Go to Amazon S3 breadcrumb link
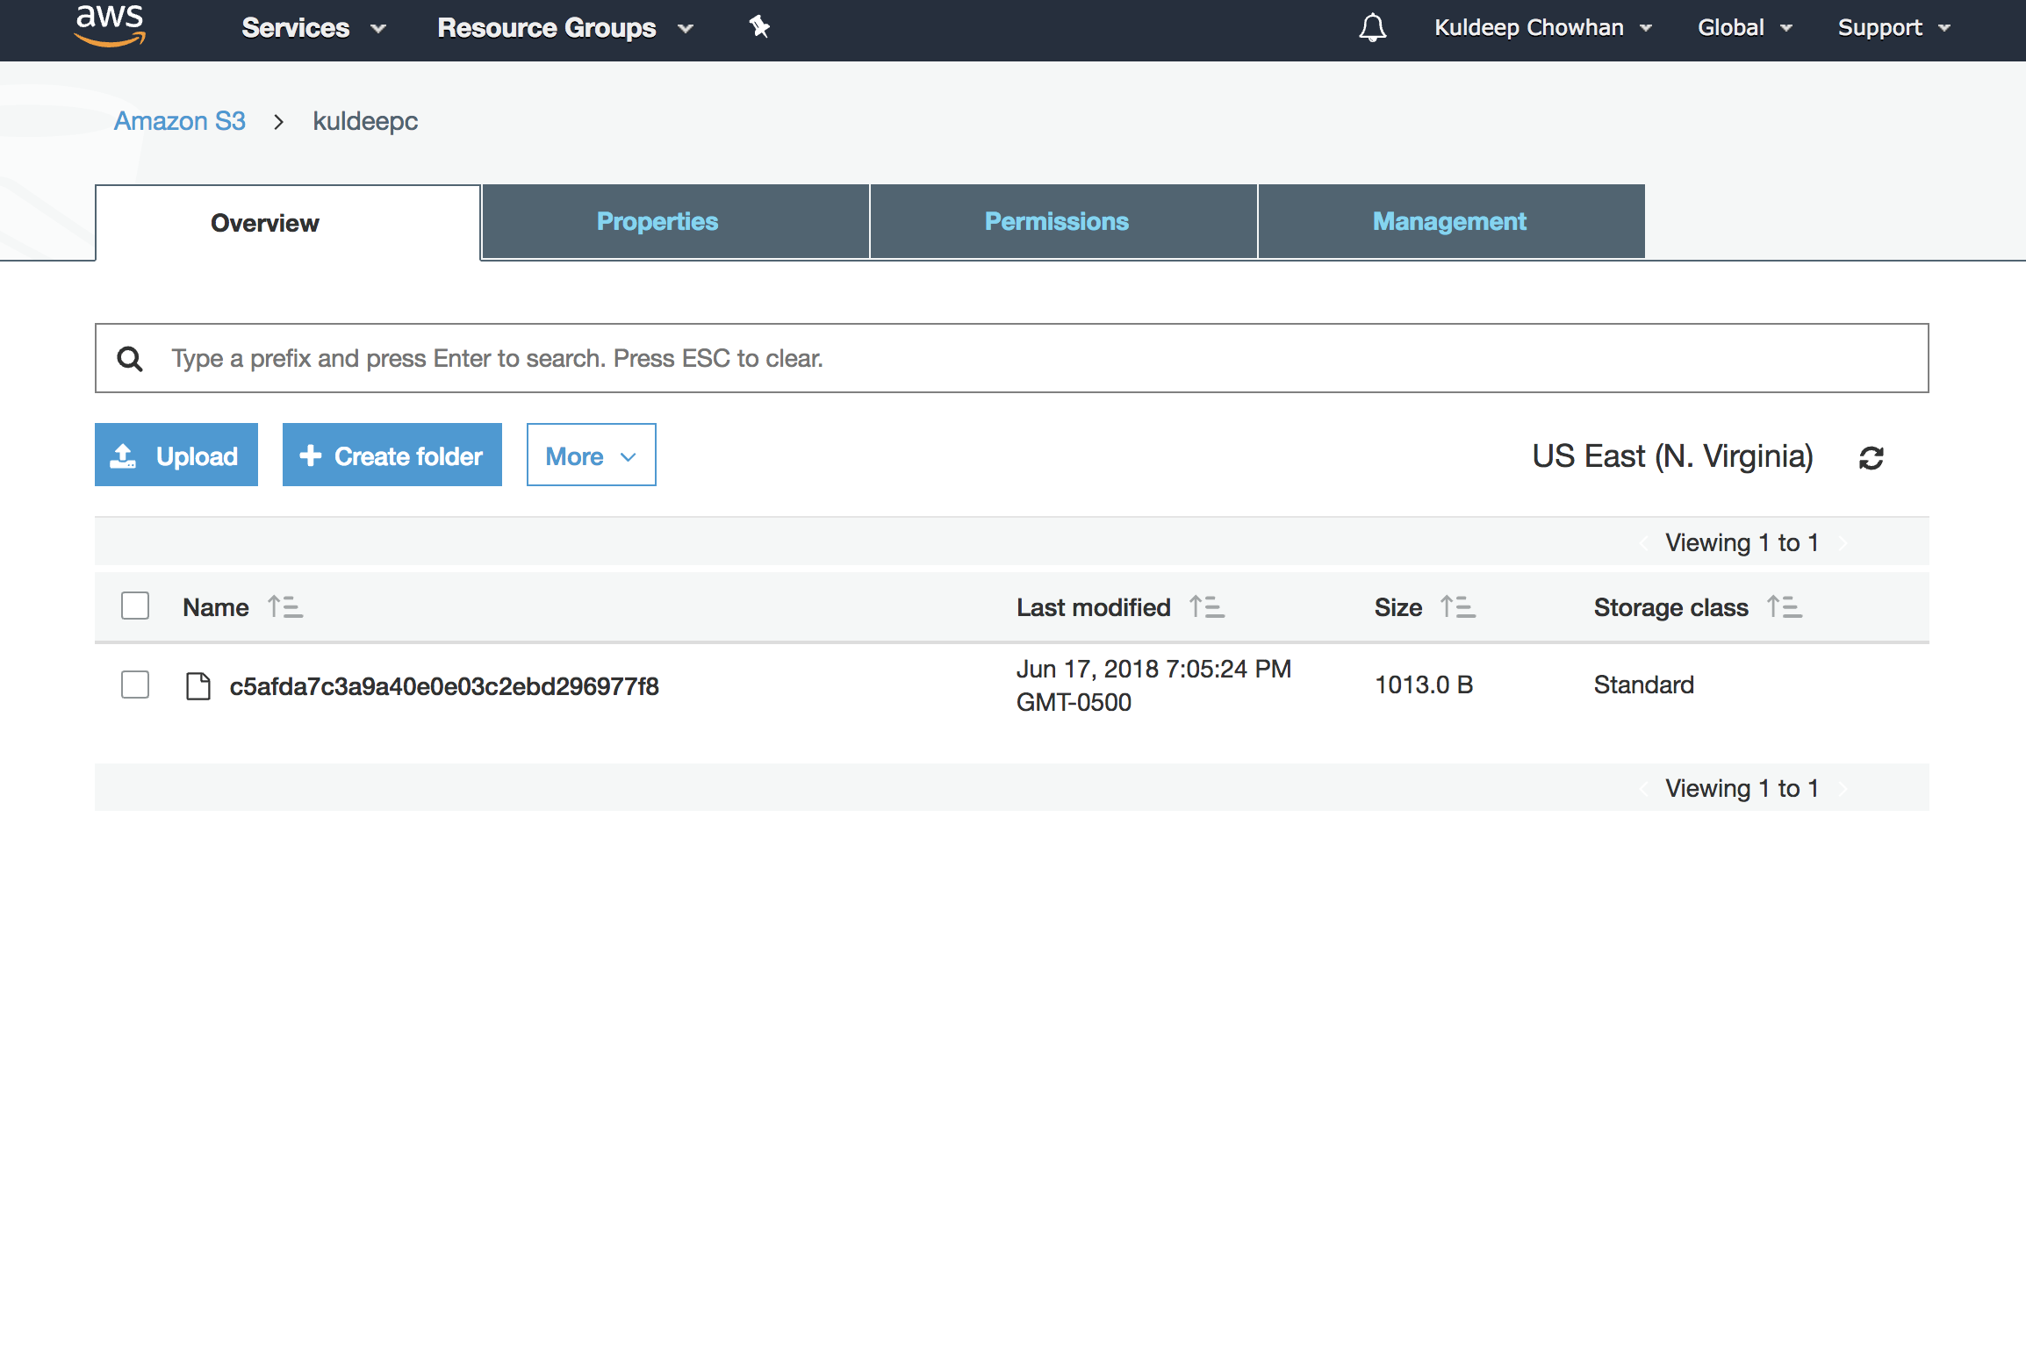The height and width of the screenshot is (1355, 2026). (180, 121)
